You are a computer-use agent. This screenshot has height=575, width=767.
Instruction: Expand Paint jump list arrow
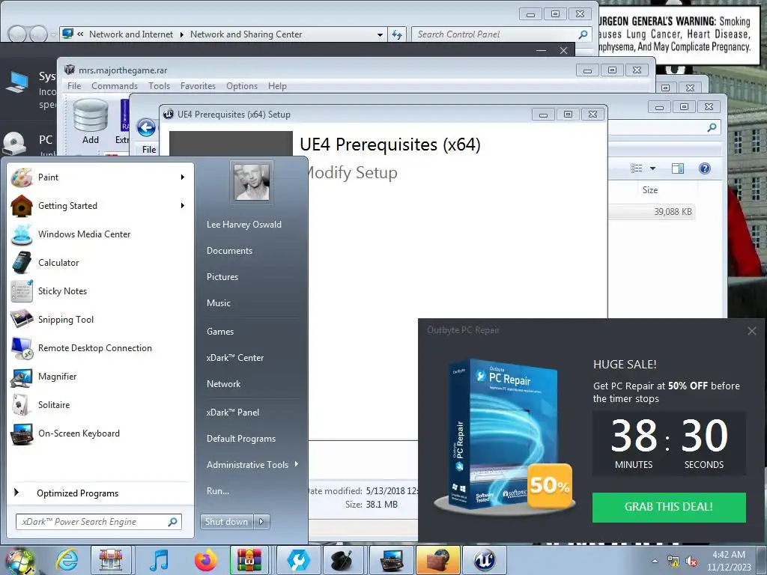[183, 177]
